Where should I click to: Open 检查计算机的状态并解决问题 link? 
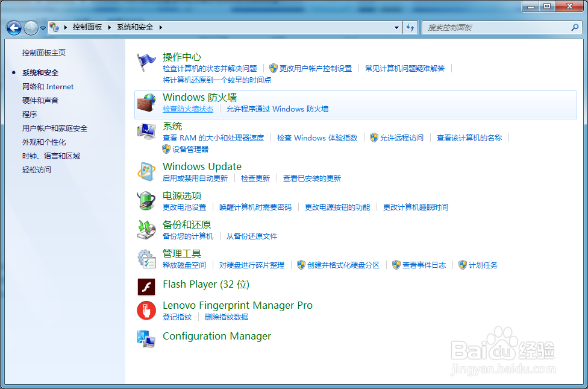(210, 68)
